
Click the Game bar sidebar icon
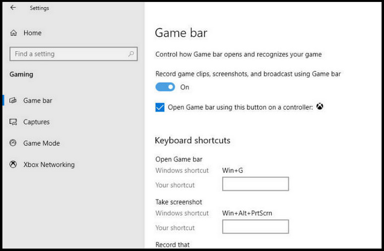click(13, 101)
